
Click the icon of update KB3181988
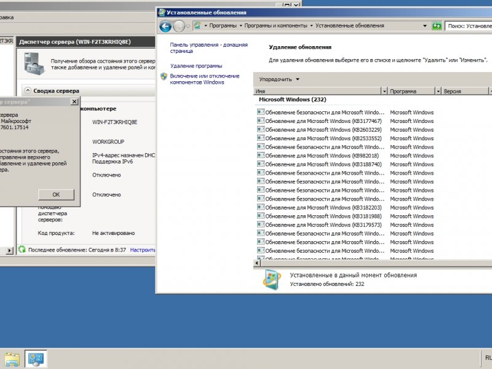[260, 216]
